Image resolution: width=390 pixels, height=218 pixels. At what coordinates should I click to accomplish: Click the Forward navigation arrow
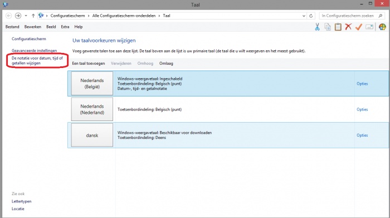pos(18,16)
